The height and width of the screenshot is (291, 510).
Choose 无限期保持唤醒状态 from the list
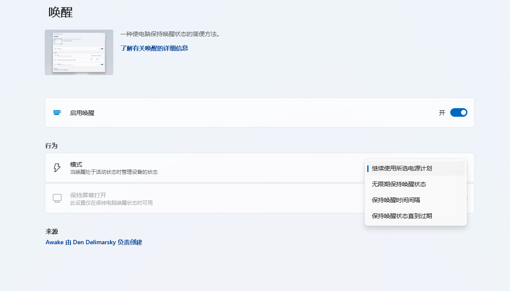click(416, 184)
